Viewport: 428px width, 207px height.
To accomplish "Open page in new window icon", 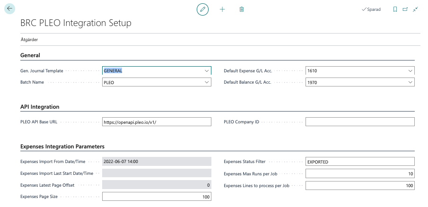I will tap(405, 9).
